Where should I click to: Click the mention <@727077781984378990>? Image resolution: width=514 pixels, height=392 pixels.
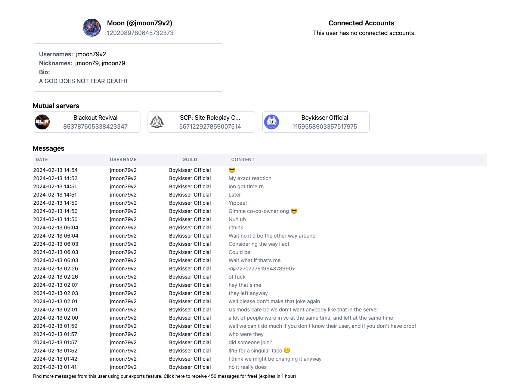tap(262, 269)
